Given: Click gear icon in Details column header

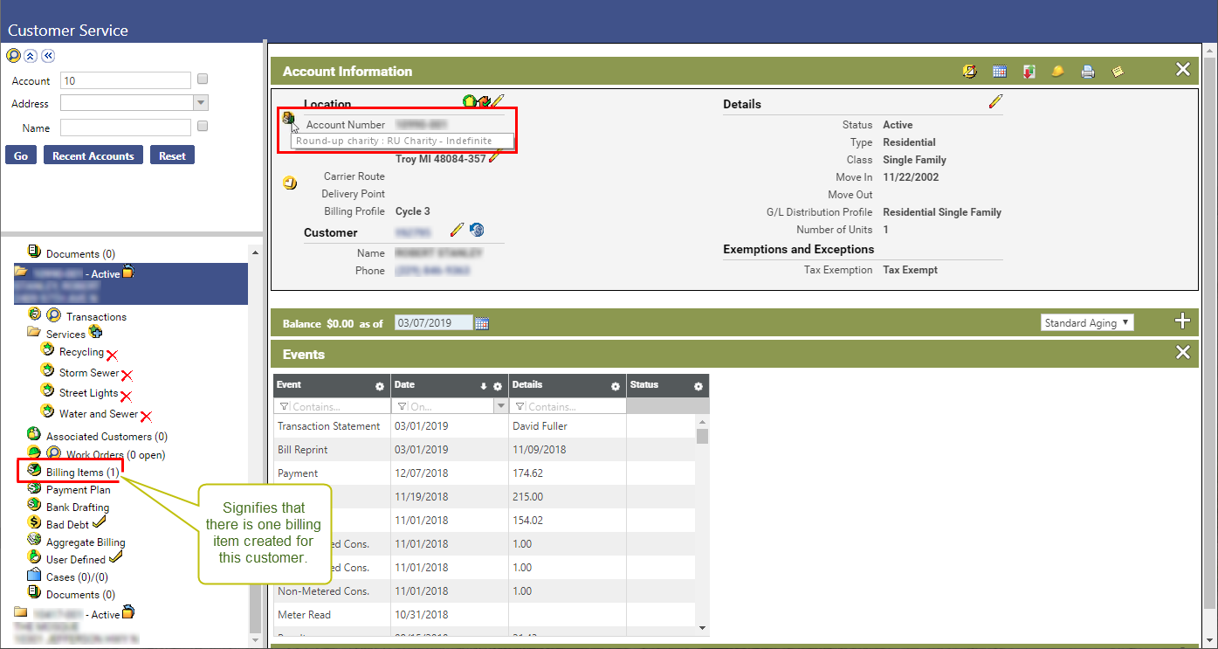Looking at the screenshot, I should point(616,386).
